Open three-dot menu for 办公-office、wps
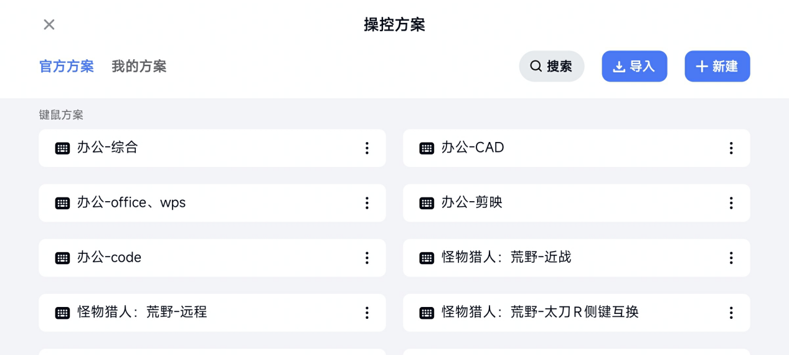 point(367,203)
